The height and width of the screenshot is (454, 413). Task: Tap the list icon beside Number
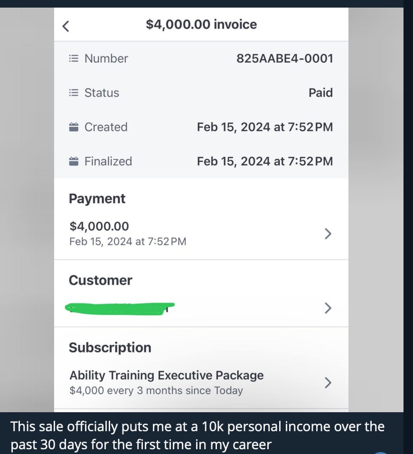[x=74, y=58]
